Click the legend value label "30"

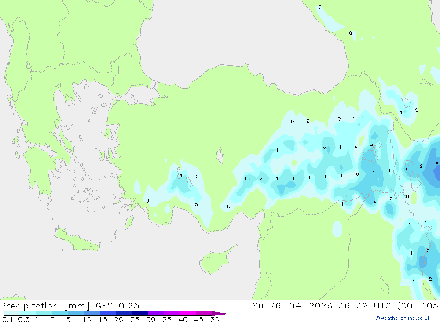pyautogui.click(x=150, y=319)
